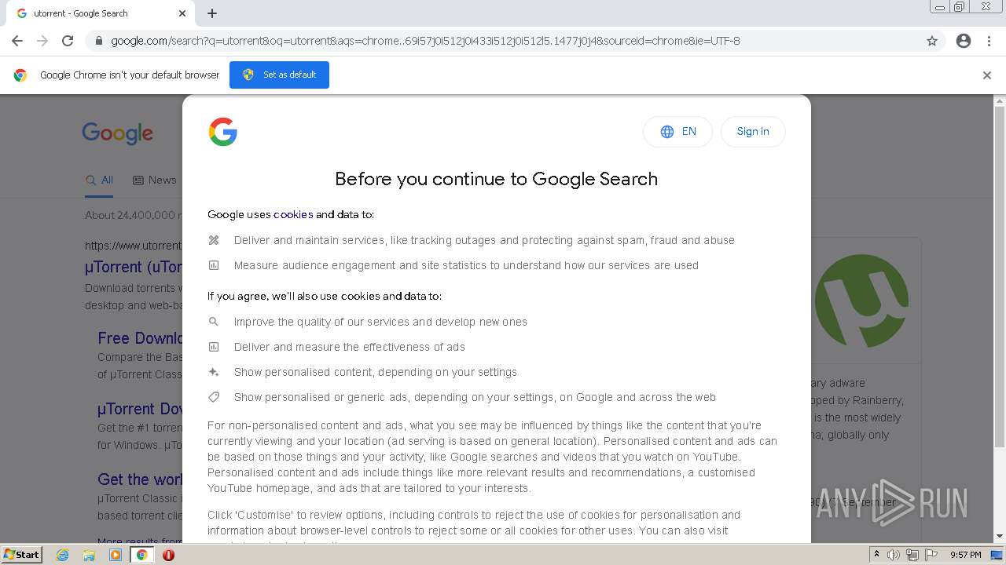Viewport: 1006px width, 565px height.
Task: Reload the page with refresh icon
Action: 68,41
